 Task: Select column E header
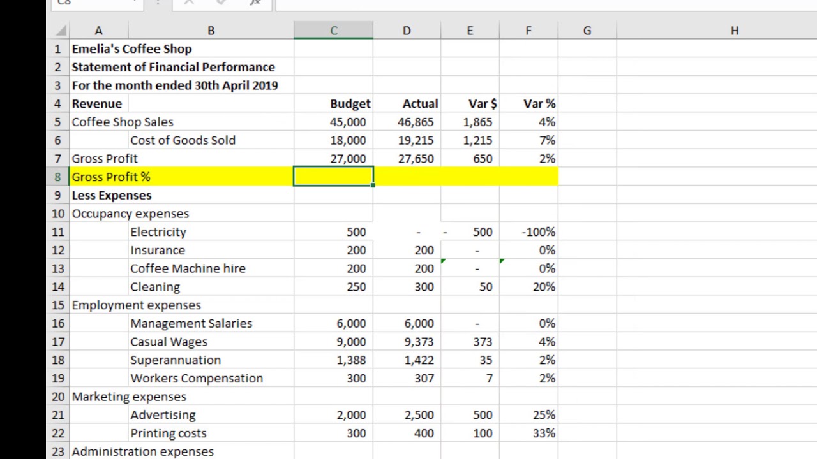tap(470, 31)
